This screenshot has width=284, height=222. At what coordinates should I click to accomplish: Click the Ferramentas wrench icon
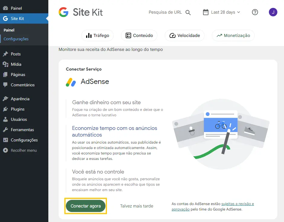coord(5,130)
